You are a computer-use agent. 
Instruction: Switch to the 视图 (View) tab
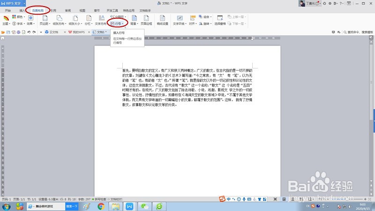point(82,10)
